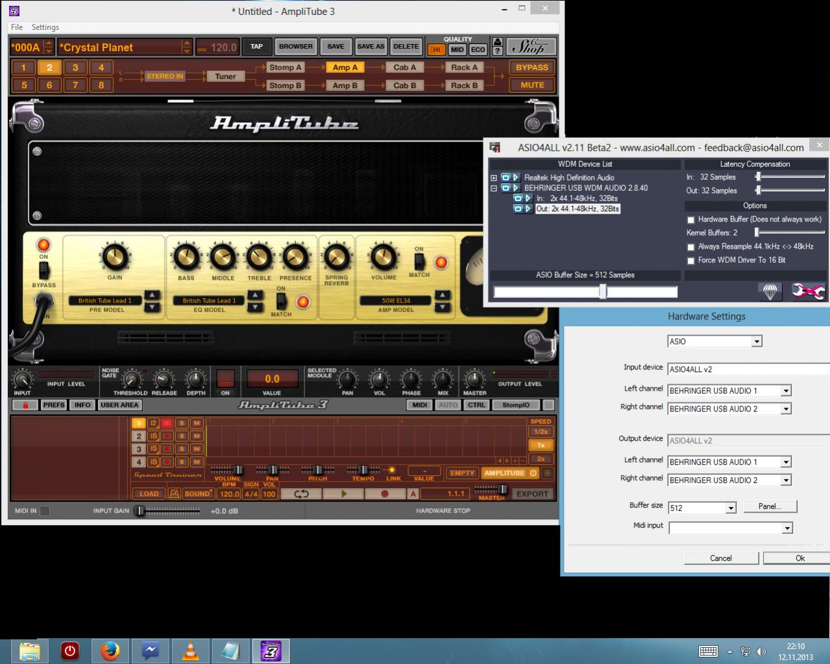The image size is (830, 664).
Task: Open the Tuner module
Action: 225,76
